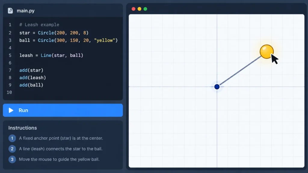Click the value 300 in the ball line
The height and width of the screenshot is (173, 308).
[61, 40]
